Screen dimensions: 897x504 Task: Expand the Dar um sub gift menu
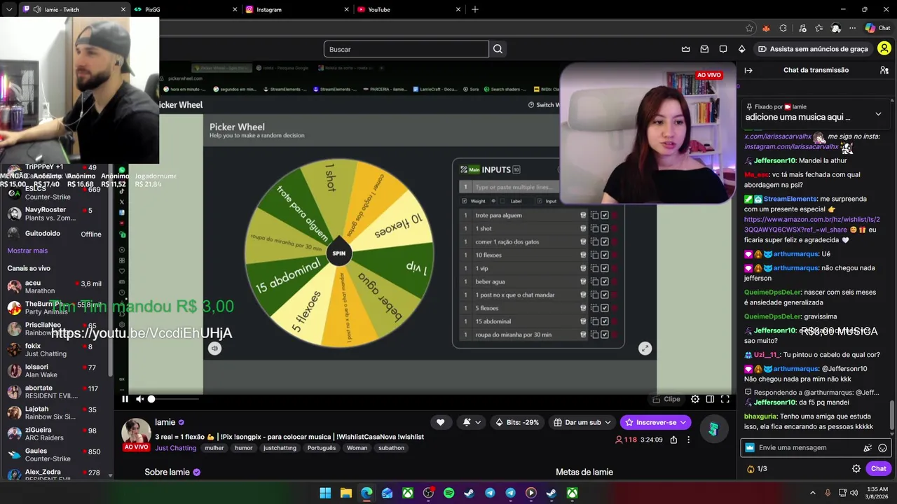[582, 422]
